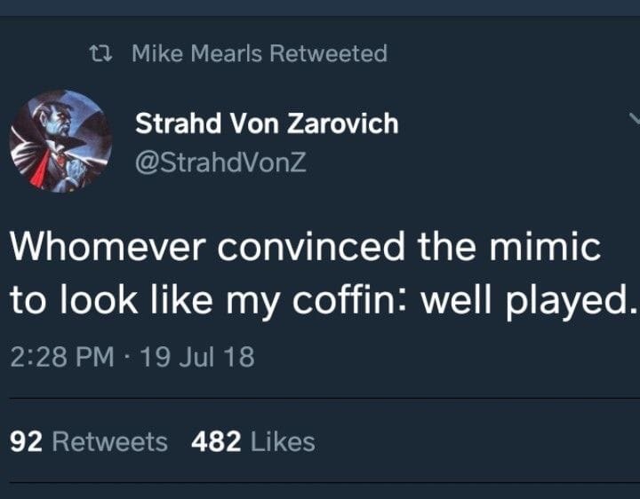This screenshot has width=640, height=499.
Task: View the 92 Retweets list
Action: click(89, 441)
